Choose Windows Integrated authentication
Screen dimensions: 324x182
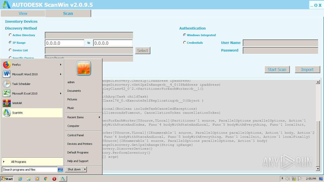(x=185, y=35)
